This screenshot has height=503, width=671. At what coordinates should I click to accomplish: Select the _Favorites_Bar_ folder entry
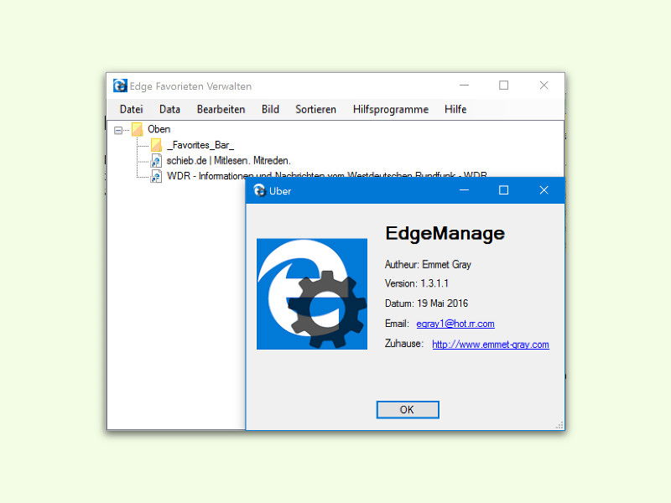point(200,145)
